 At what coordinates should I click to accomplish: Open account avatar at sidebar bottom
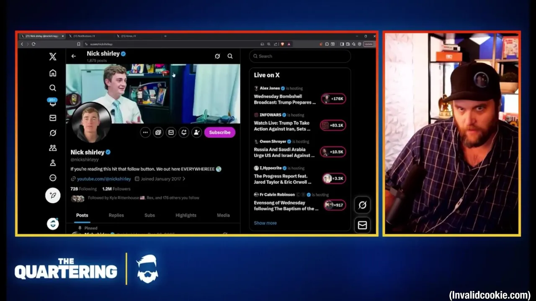coord(53,224)
